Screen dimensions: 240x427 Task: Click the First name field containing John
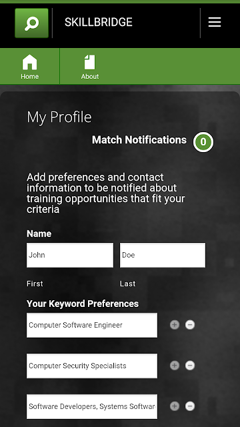coord(70,255)
